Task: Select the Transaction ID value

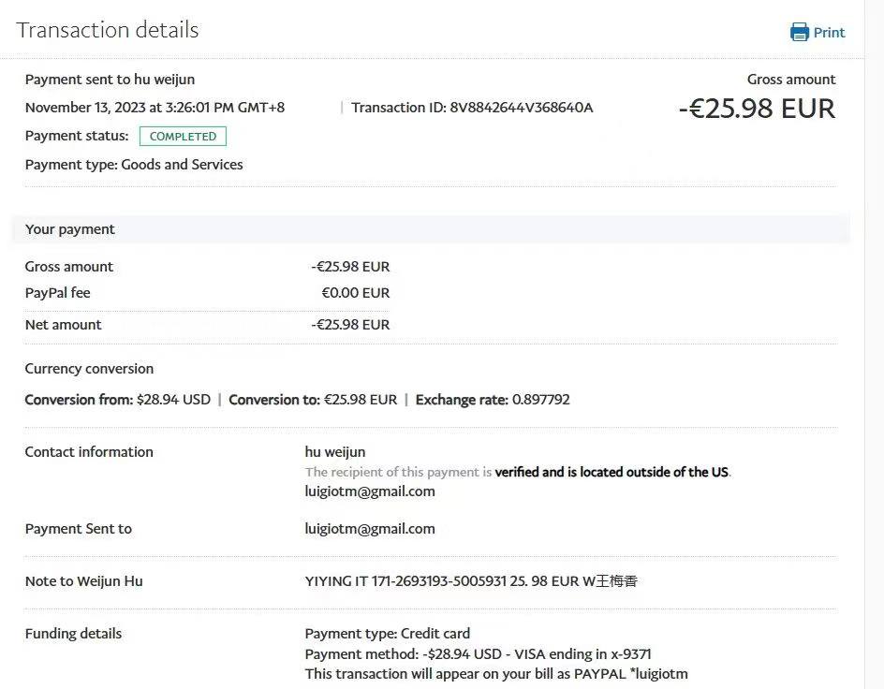Action: 521,108
